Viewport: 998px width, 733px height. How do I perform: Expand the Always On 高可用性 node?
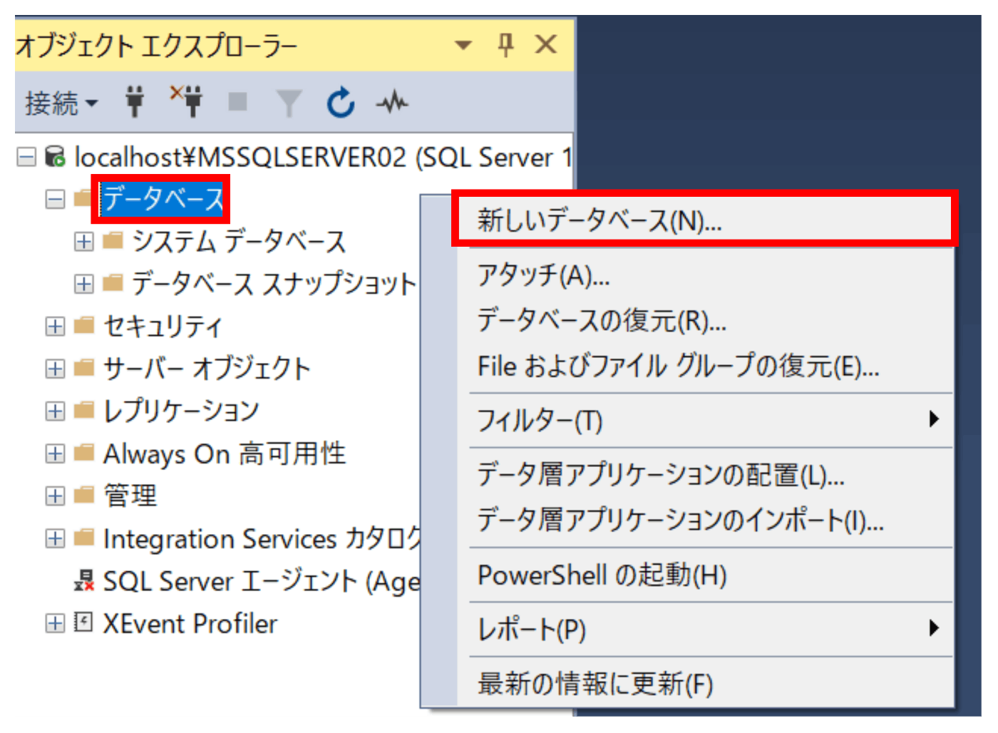tap(55, 453)
